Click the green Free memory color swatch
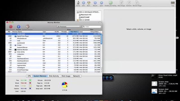The image size is (180, 101). point(30,80)
